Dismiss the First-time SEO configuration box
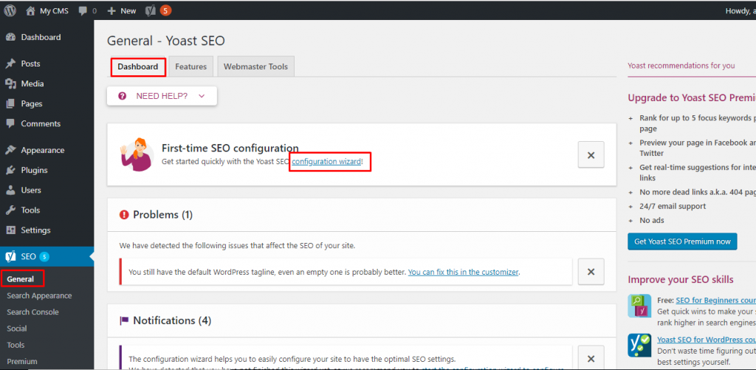Screen dimensions: 756x370 click(x=591, y=155)
